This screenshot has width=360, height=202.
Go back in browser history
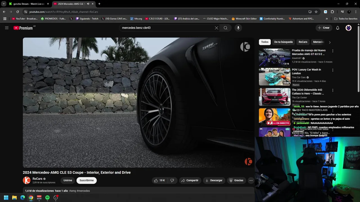tap(4, 12)
